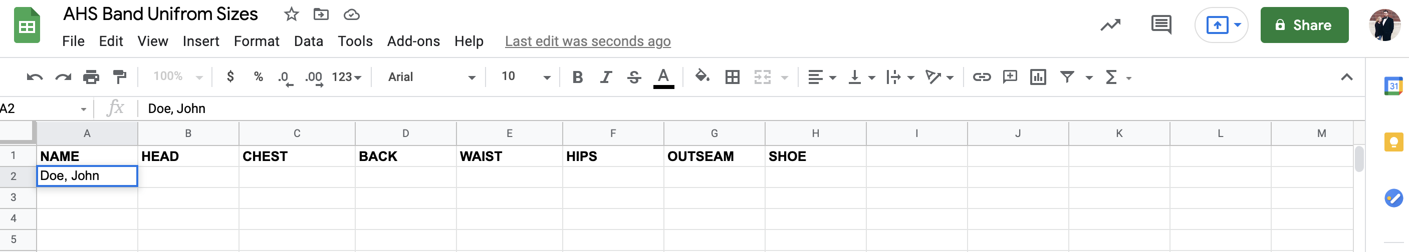
Task: Select the paint format roller
Action: click(119, 77)
